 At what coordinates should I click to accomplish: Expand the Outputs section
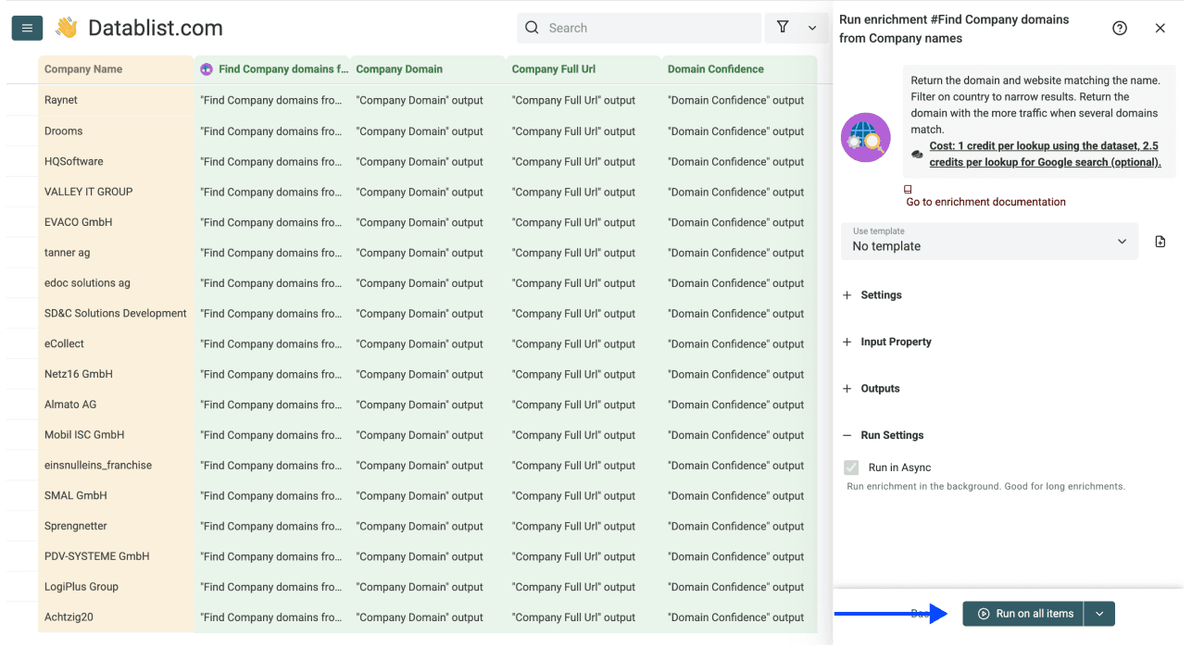click(871, 389)
